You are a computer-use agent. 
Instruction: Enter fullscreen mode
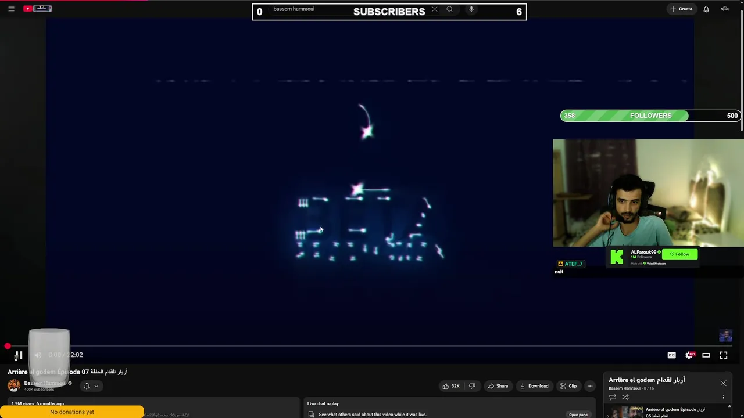click(724, 355)
